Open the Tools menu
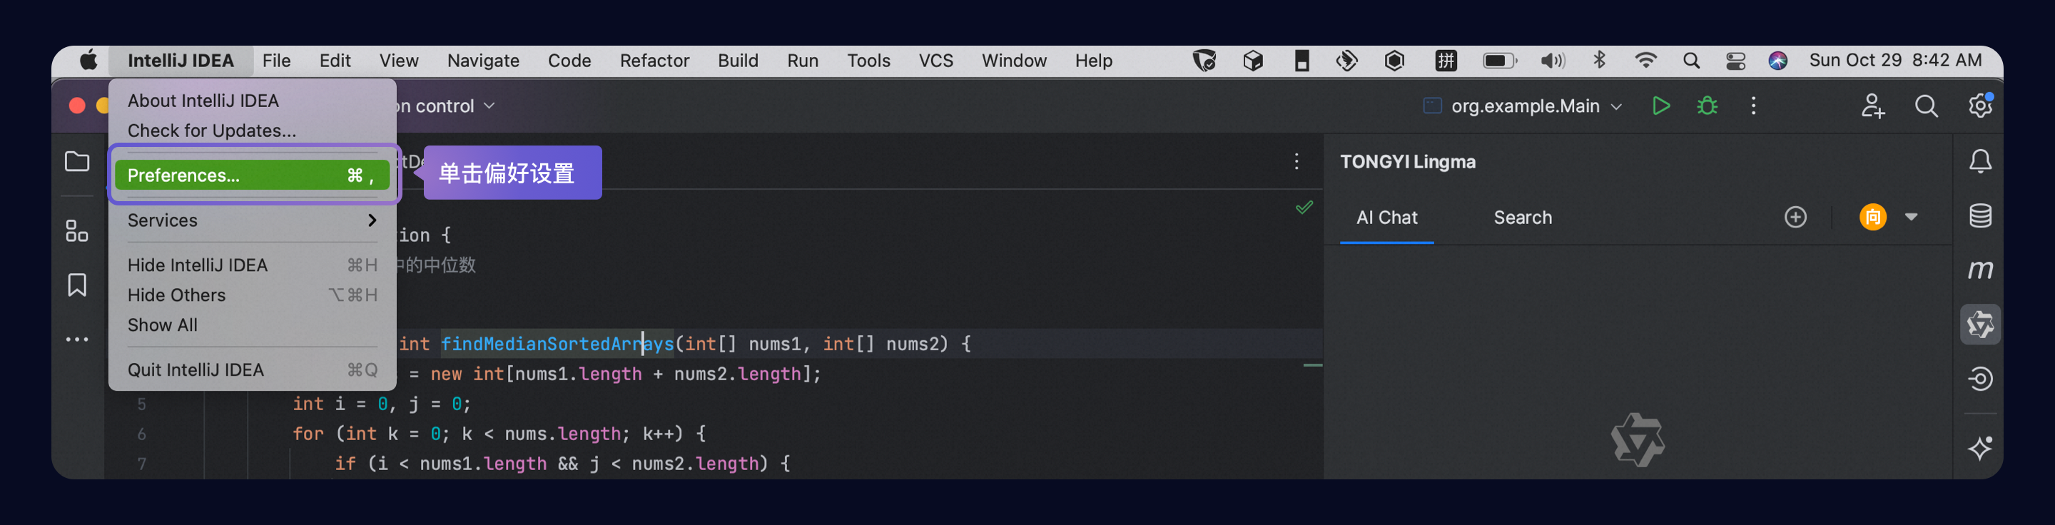 [x=869, y=61]
